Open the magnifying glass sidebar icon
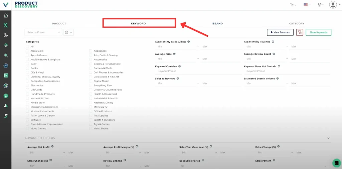 click(6, 55)
